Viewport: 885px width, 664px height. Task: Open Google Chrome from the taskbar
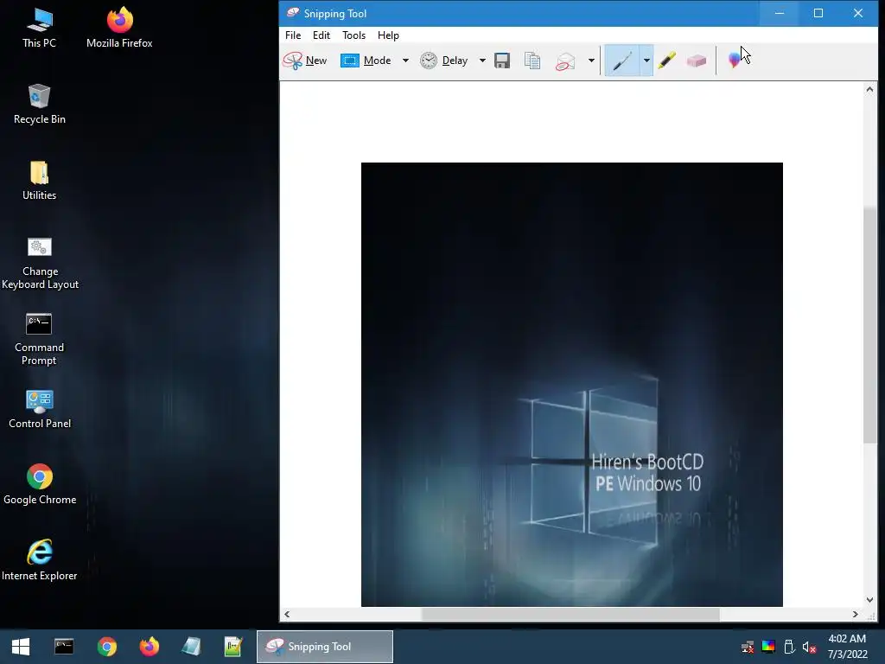[x=106, y=647]
